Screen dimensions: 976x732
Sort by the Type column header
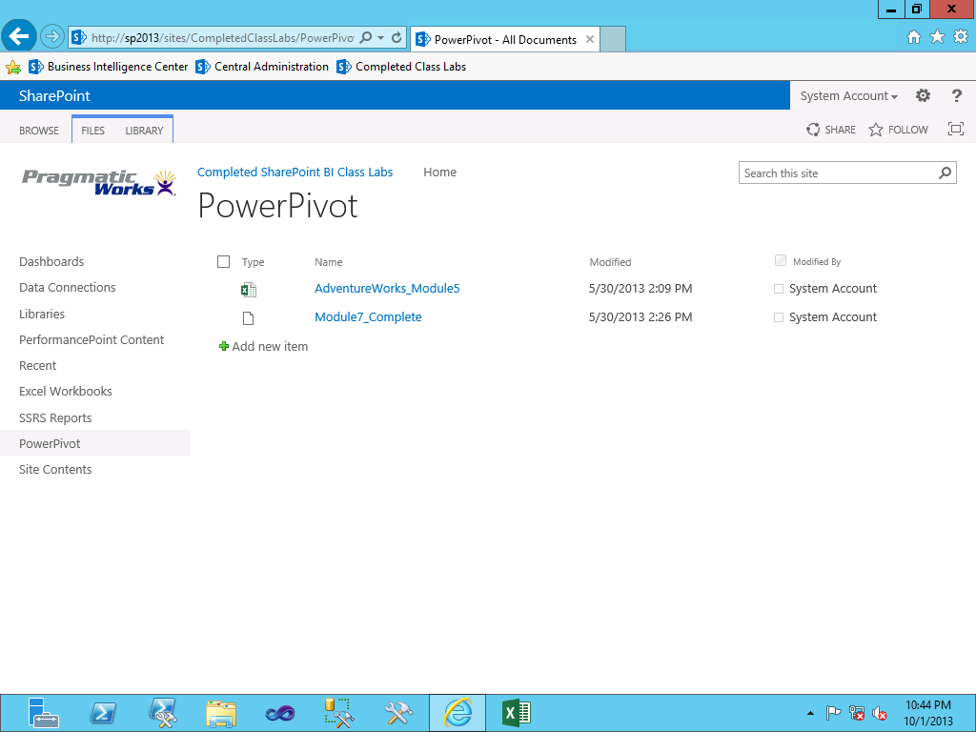(253, 262)
